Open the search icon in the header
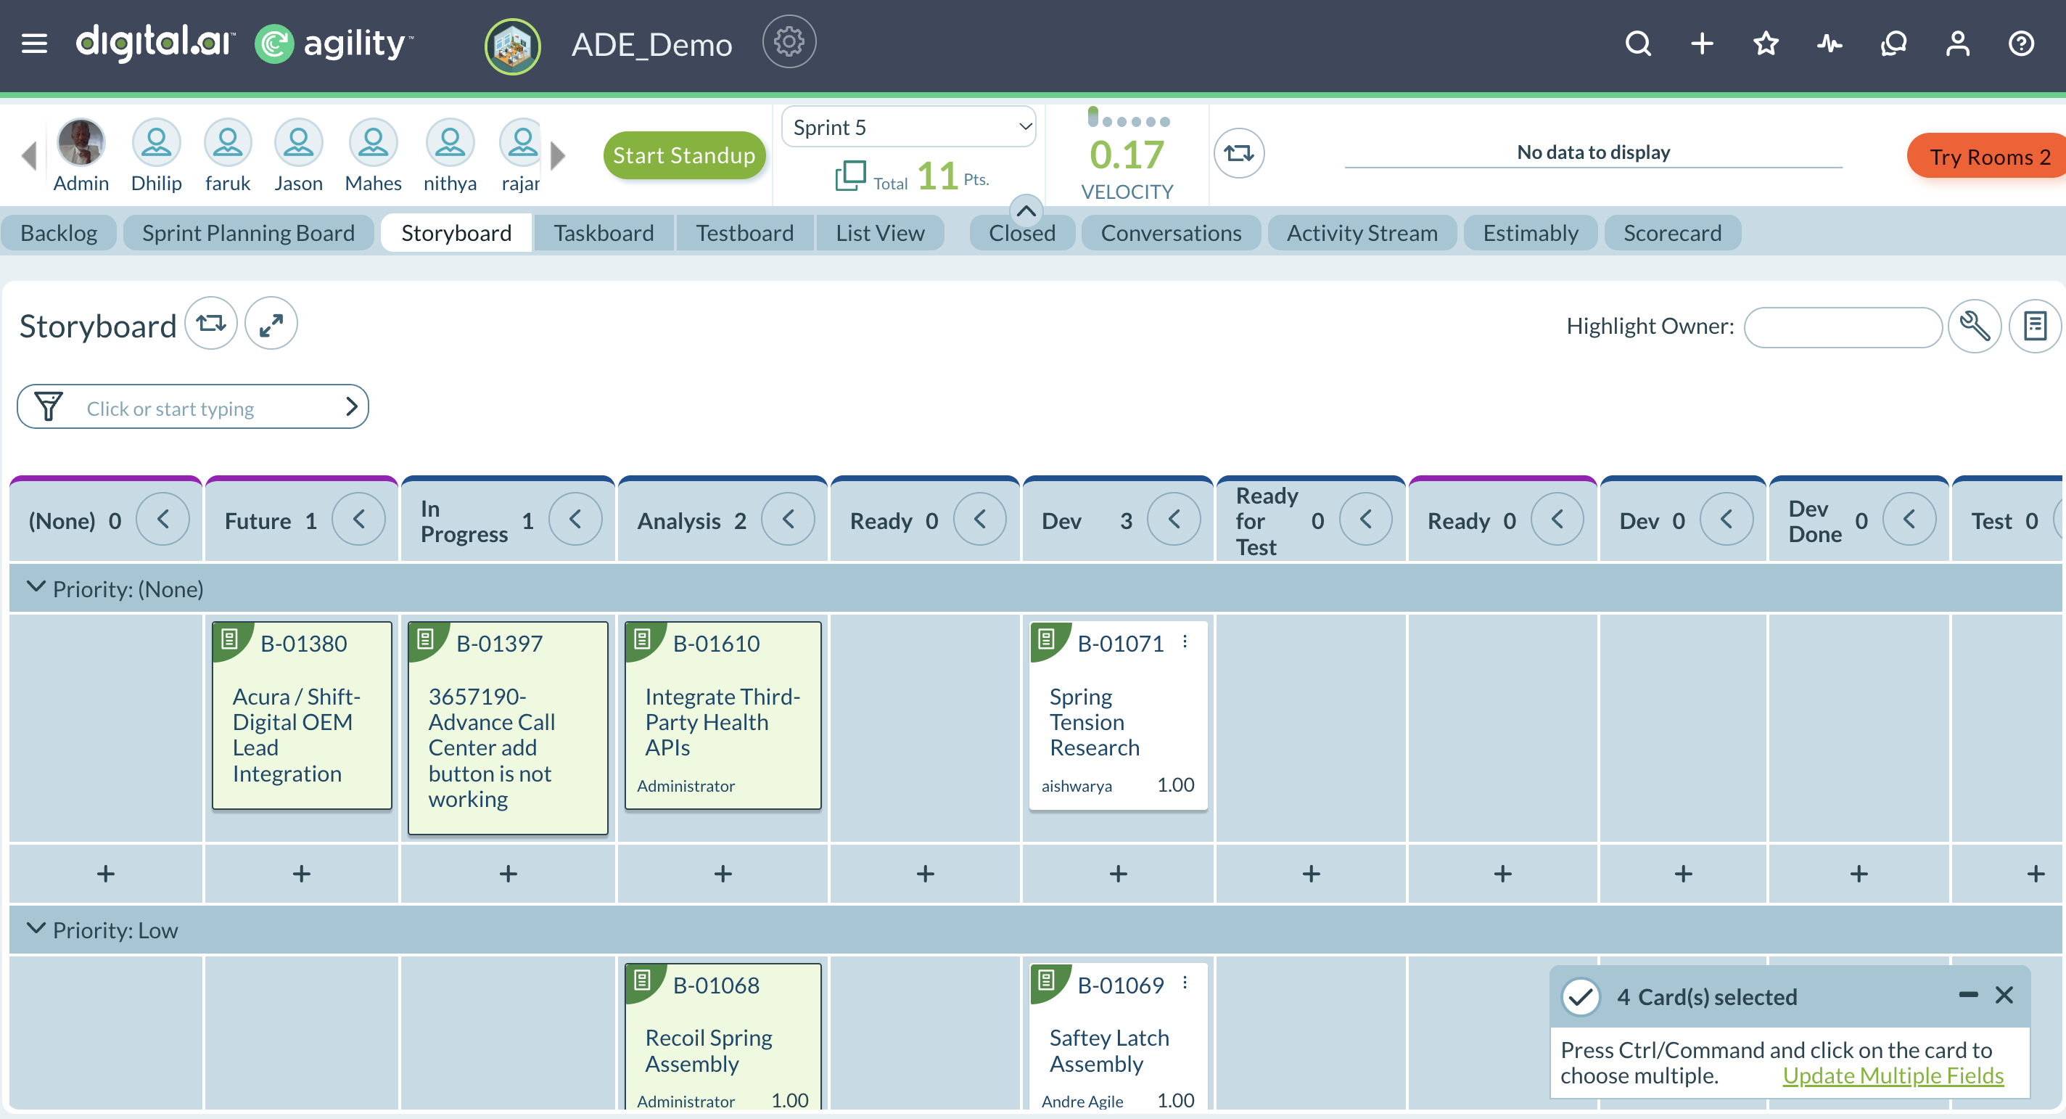 (x=1638, y=44)
